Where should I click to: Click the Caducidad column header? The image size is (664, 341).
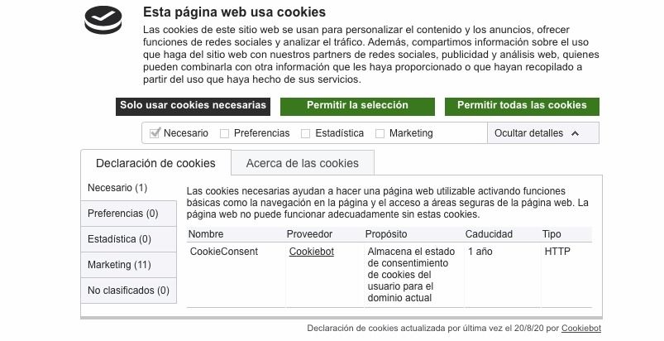tap(489, 234)
